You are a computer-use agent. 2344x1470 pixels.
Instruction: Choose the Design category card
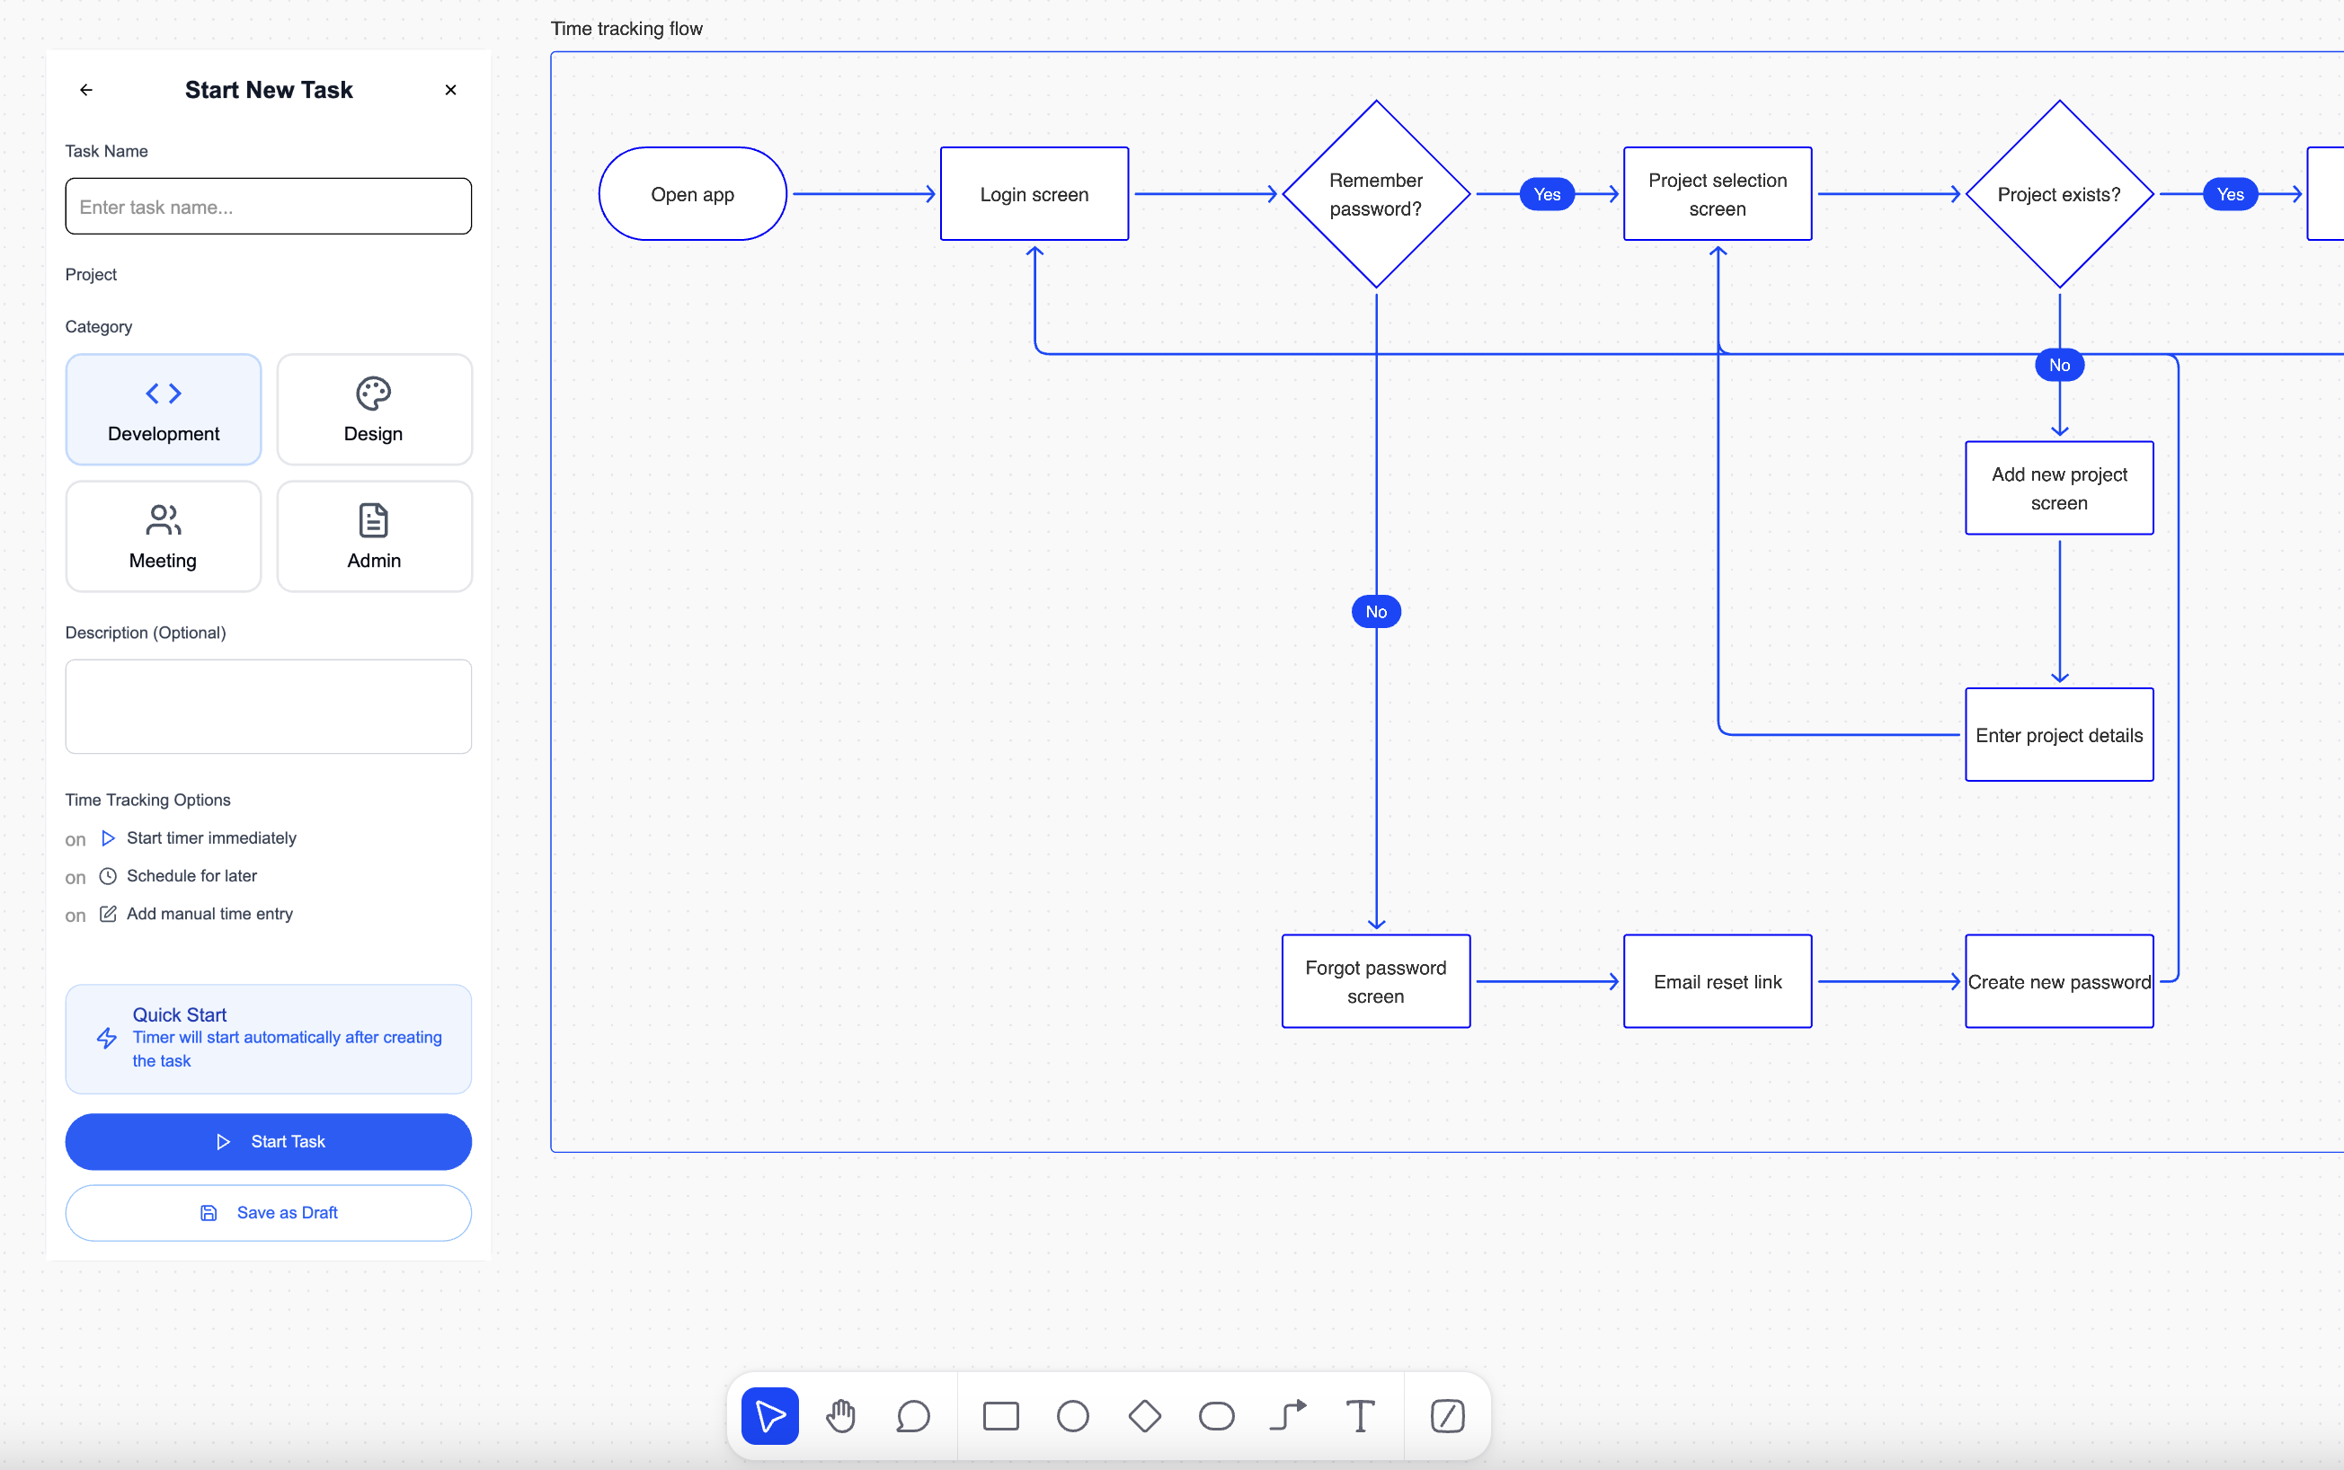tap(374, 410)
